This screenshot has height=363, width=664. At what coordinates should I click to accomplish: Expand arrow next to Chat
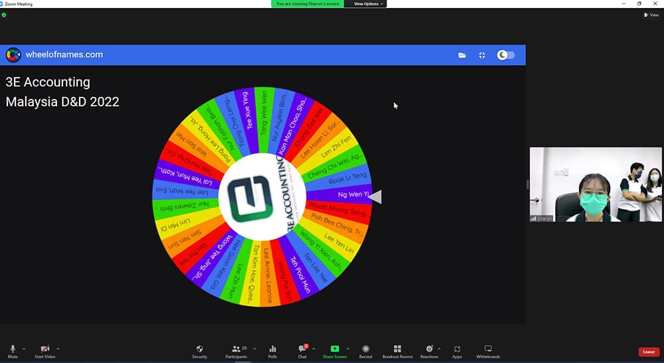(314, 348)
